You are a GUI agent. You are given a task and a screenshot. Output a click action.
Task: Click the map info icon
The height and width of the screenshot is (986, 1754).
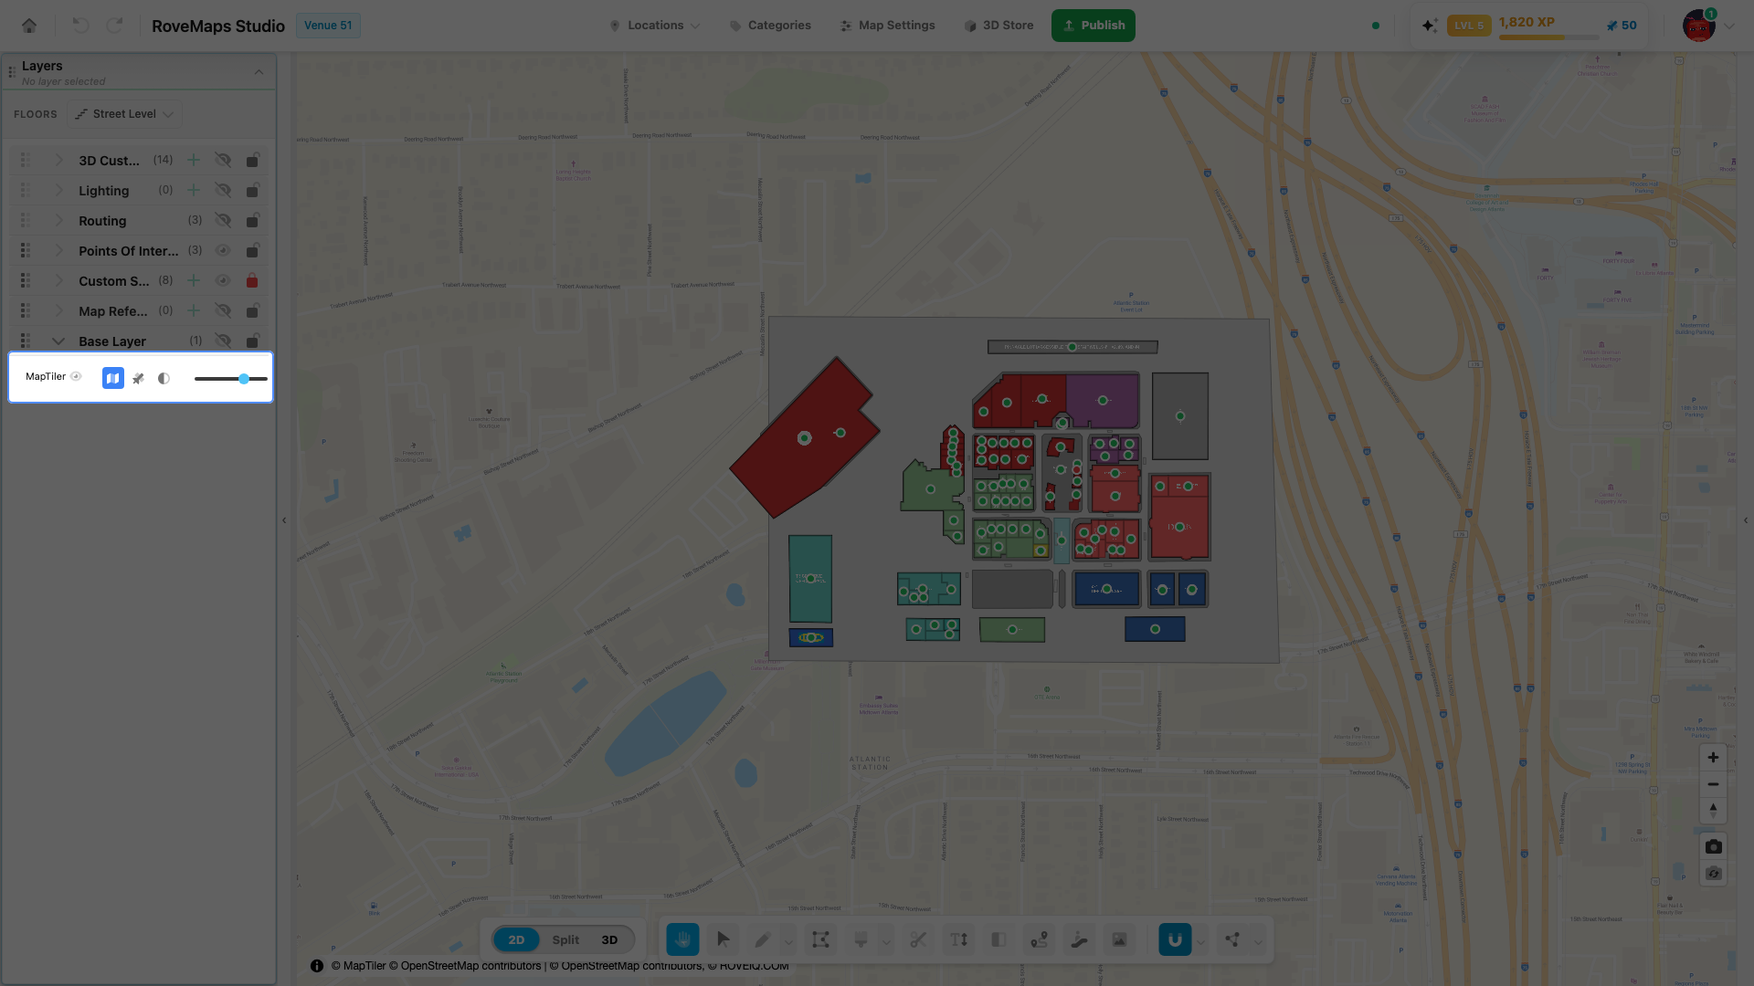[317, 966]
